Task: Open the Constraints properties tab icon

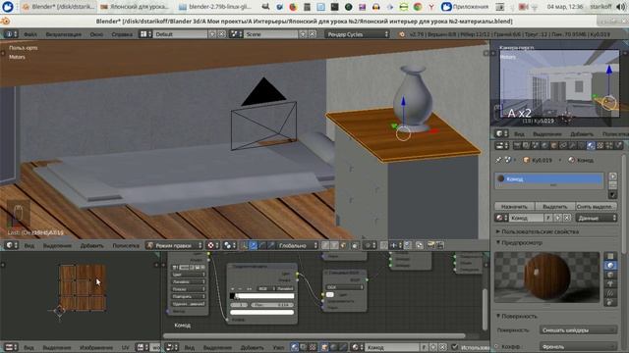Action: 563,146
